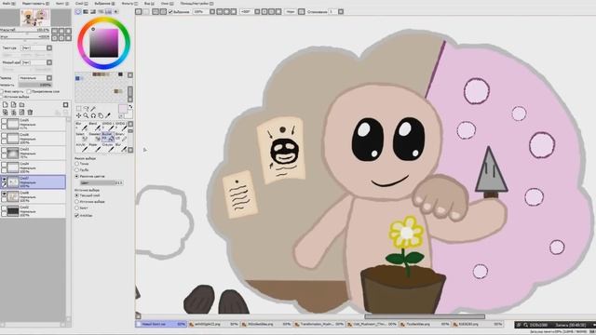Viewport: 596px width, 335px height.
Task: Click the color difference threshold slider
Action: [x=102, y=182]
